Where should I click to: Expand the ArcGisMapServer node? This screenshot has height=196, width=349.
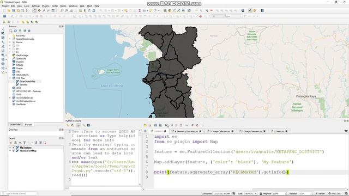pyautogui.click(x=10, y=98)
